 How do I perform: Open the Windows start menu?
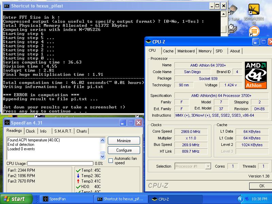pyautogui.click(x=16, y=199)
